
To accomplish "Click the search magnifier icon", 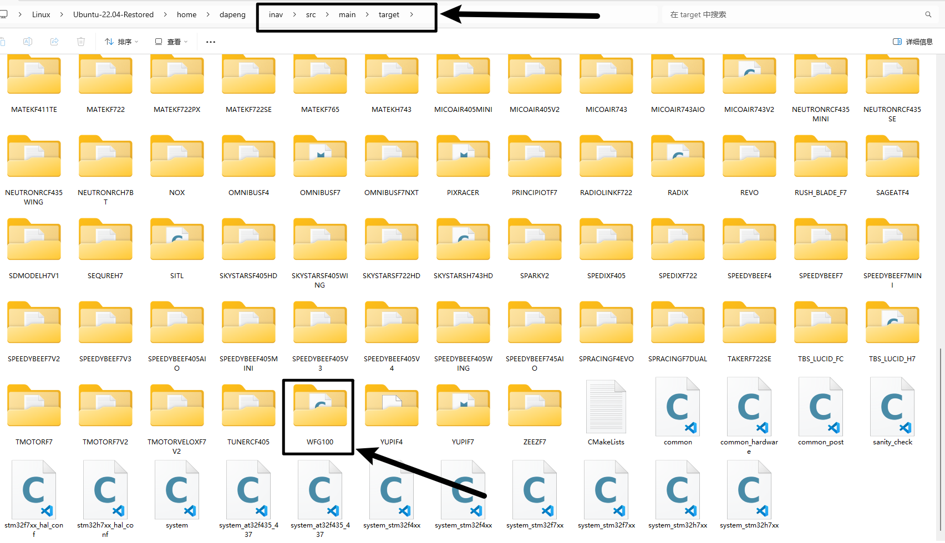I will click(x=928, y=14).
